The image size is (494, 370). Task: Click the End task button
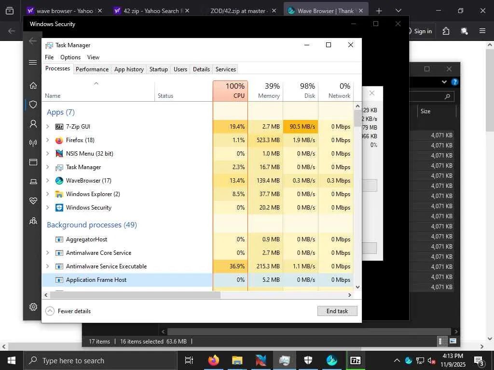tap(337, 311)
